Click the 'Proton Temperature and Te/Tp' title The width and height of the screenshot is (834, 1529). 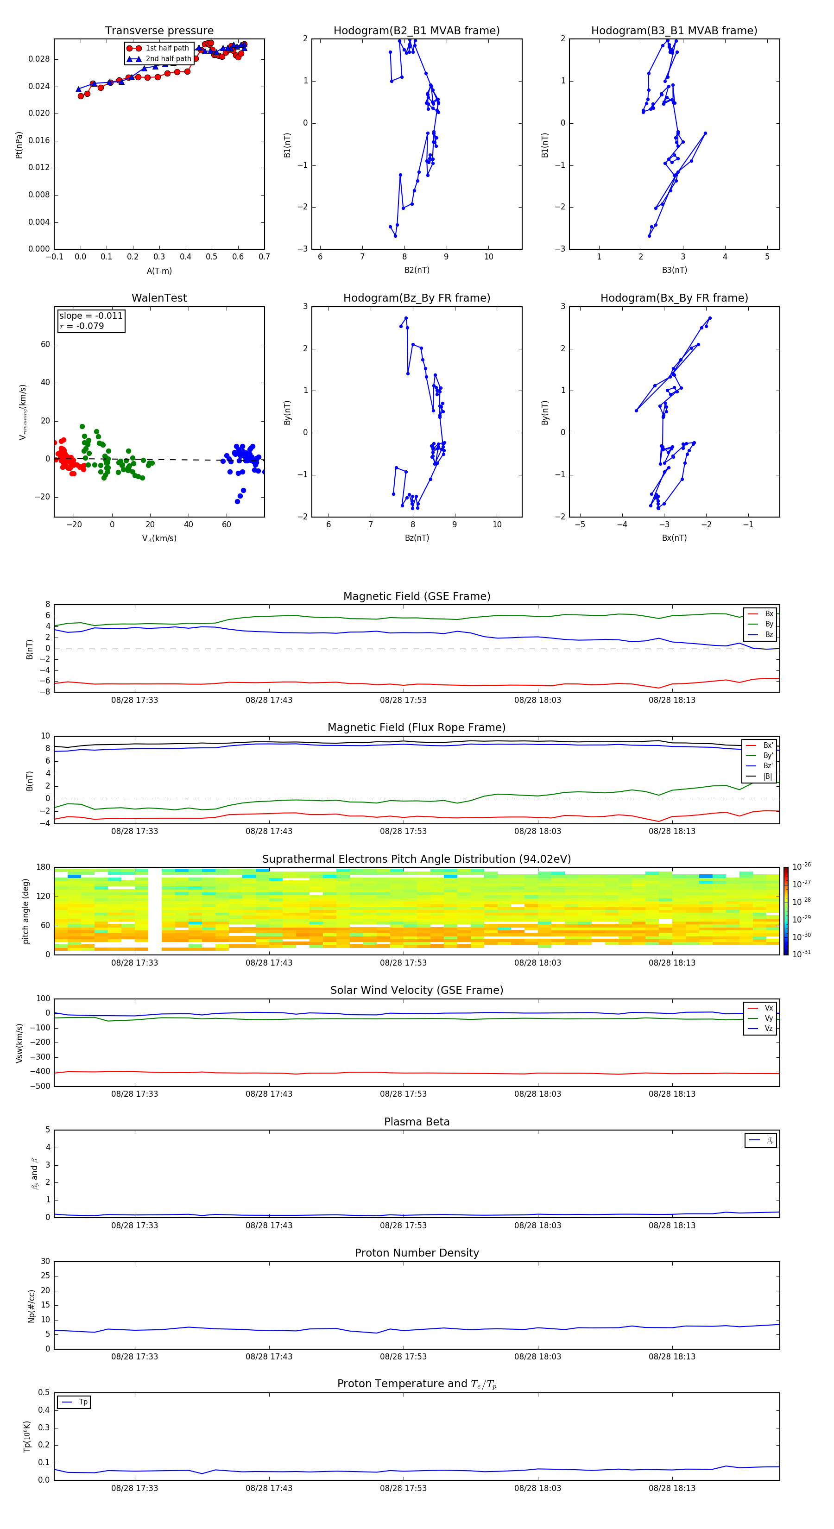pos(417,1384)
